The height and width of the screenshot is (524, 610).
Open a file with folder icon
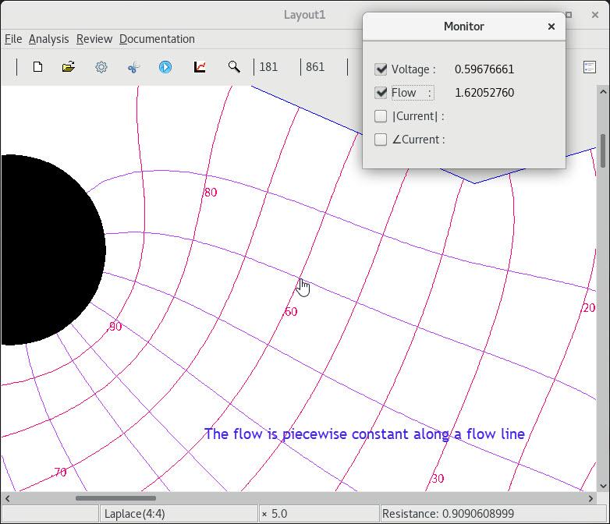click(69, 67)
